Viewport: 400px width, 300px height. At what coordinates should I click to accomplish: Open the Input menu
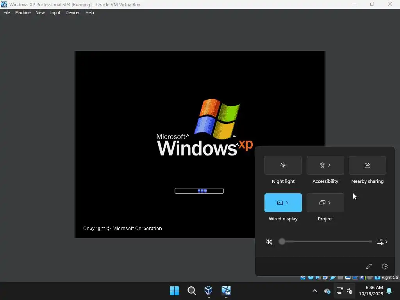point(55,12)
